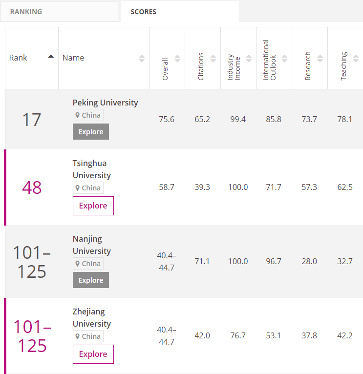Sort by Research column arrows
Screen dimensions: 363x374
tap(320, 58)
